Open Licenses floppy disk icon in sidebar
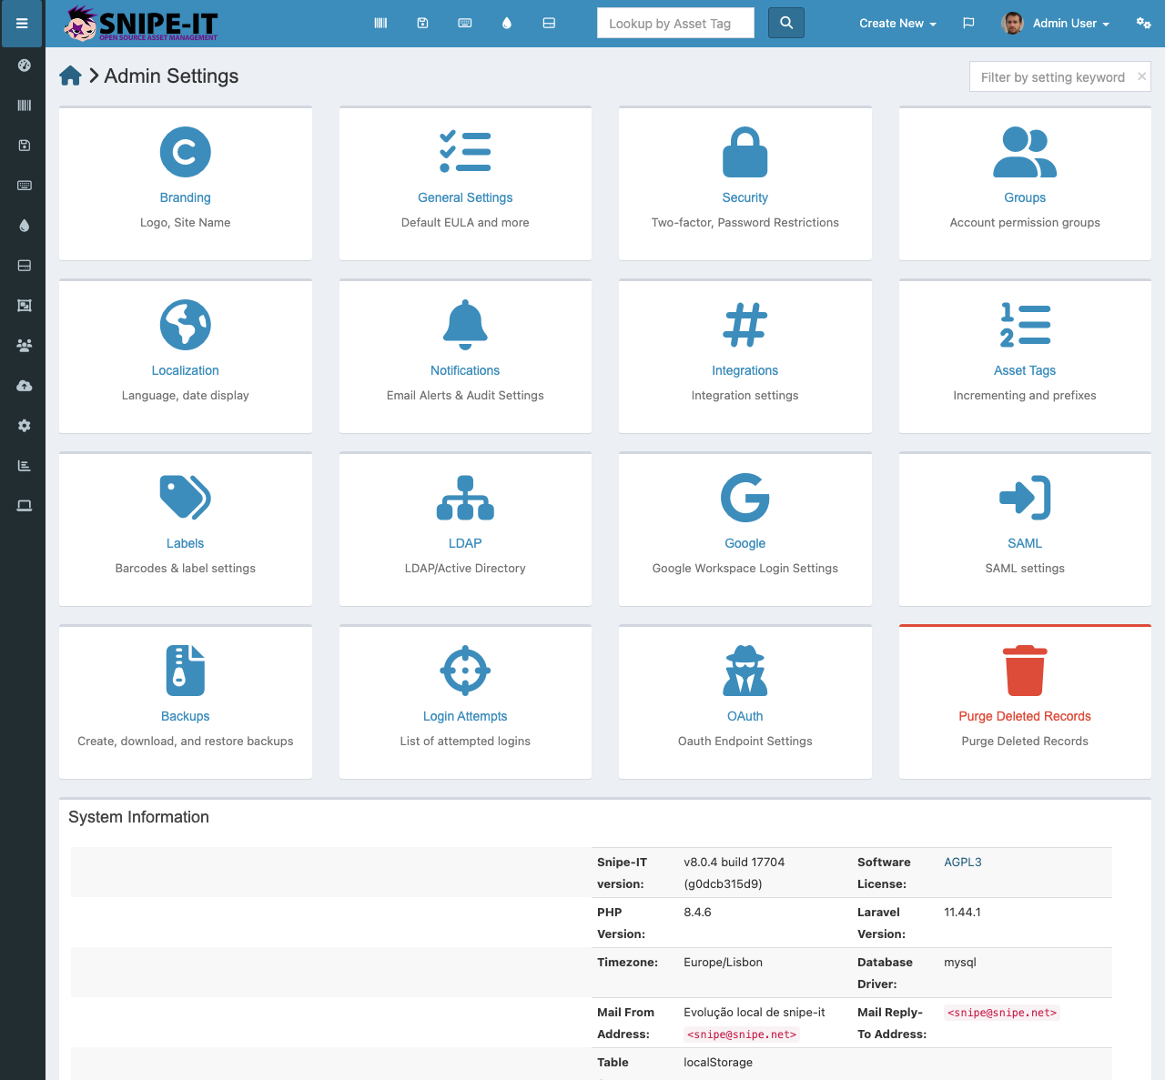This screenshot has width=1165, height=1080. [x=25, y=146]
